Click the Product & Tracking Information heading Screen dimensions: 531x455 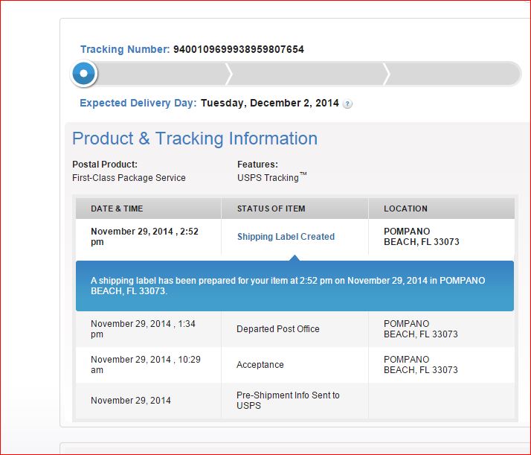[x=195, y=139]
